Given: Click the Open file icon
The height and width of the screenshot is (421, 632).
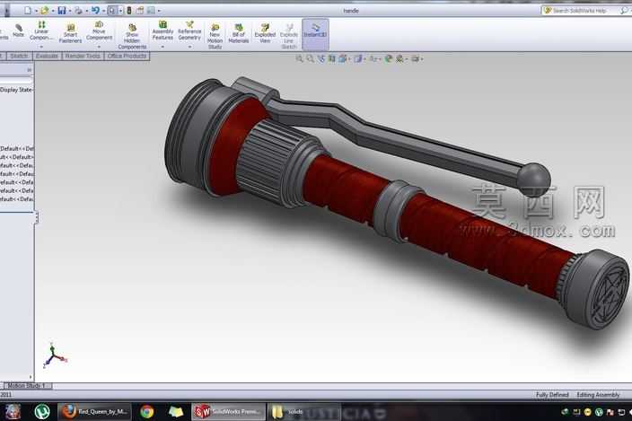Looking at the screenshot, I should point(44,11).
